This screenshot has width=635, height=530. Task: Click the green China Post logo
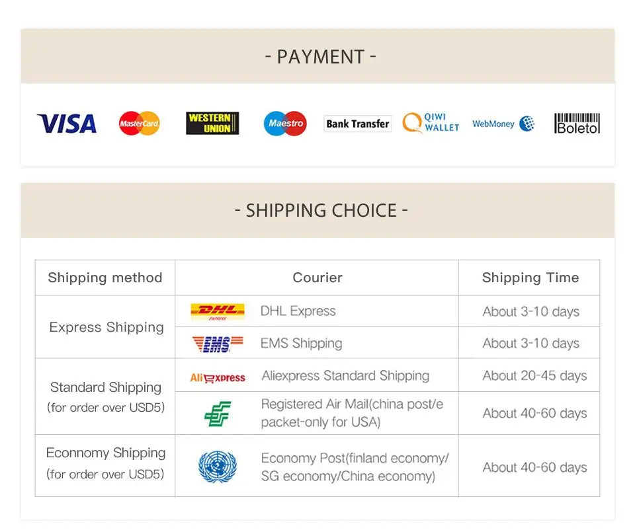(217, 414)
